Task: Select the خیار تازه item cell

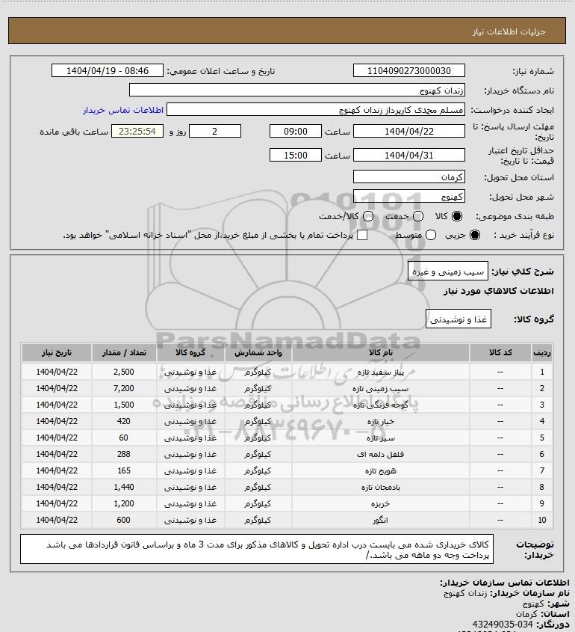Action: pyautogui.click(x=381, y=422)
